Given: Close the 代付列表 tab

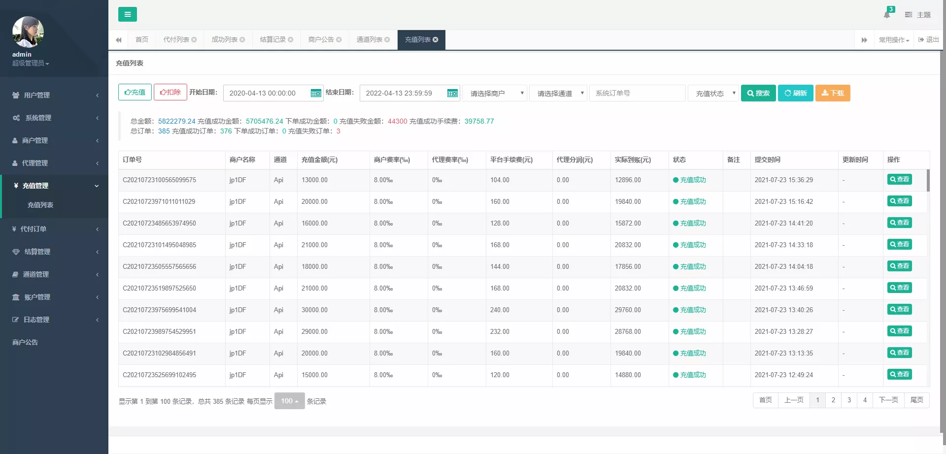Looking at the screenshot, I should coord(194,40).
